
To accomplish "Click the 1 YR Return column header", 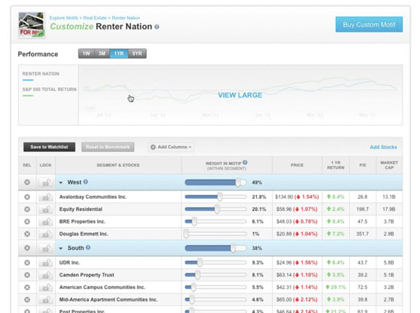I will (335, 166).
